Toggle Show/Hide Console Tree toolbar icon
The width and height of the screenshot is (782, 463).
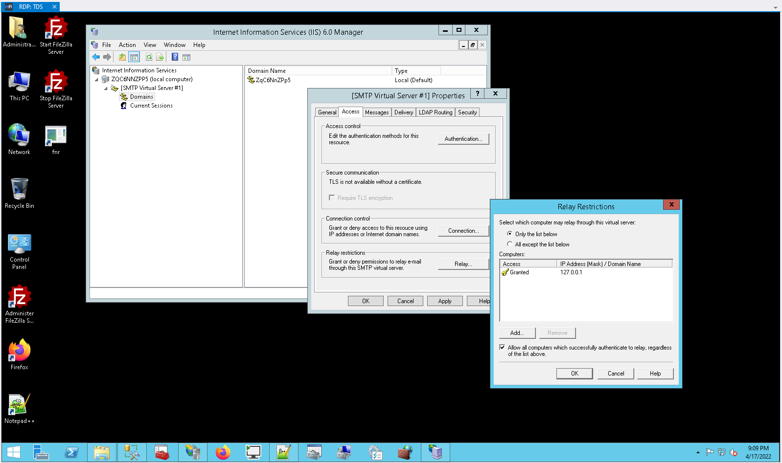[x=134, y=57]
